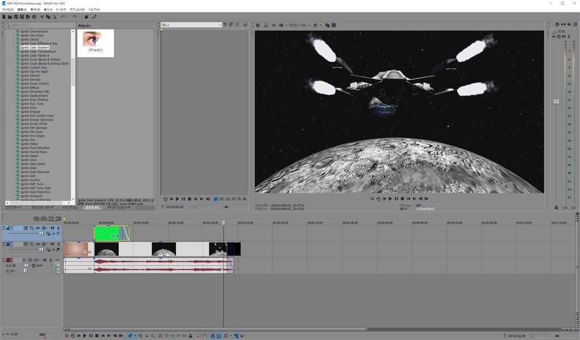Open the 挿入(I) menu
The height and width of the screenshot is (340, 580).
tap(48, 10)
